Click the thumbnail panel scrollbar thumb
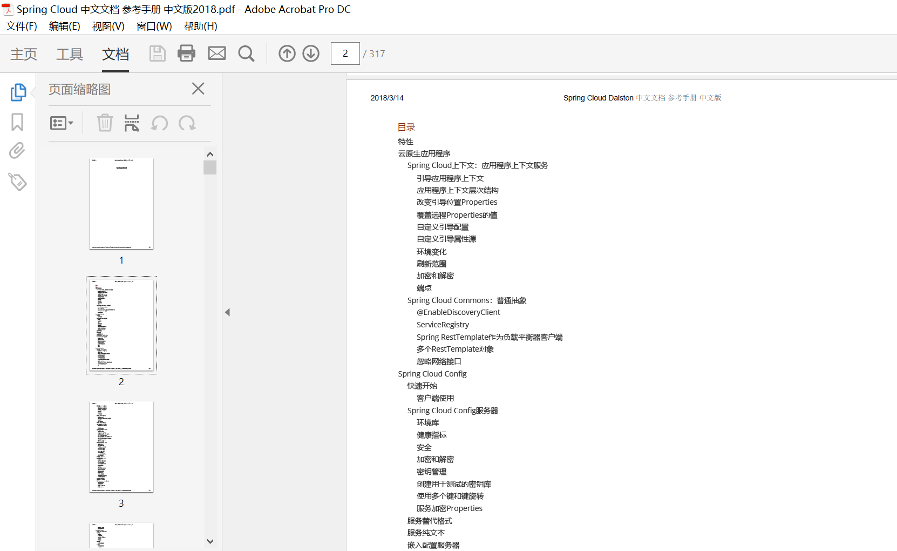This screenshot has height=551, width=897. (x=210, y=167)
